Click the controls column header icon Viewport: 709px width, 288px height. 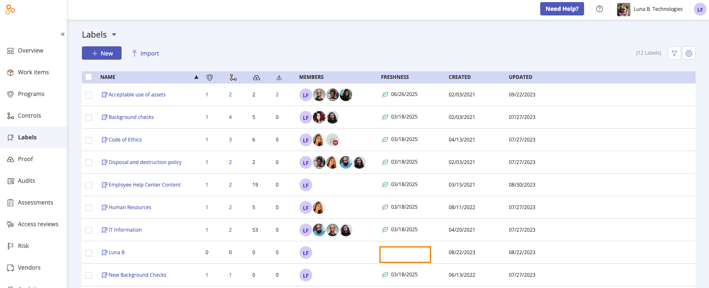(233, 77)
